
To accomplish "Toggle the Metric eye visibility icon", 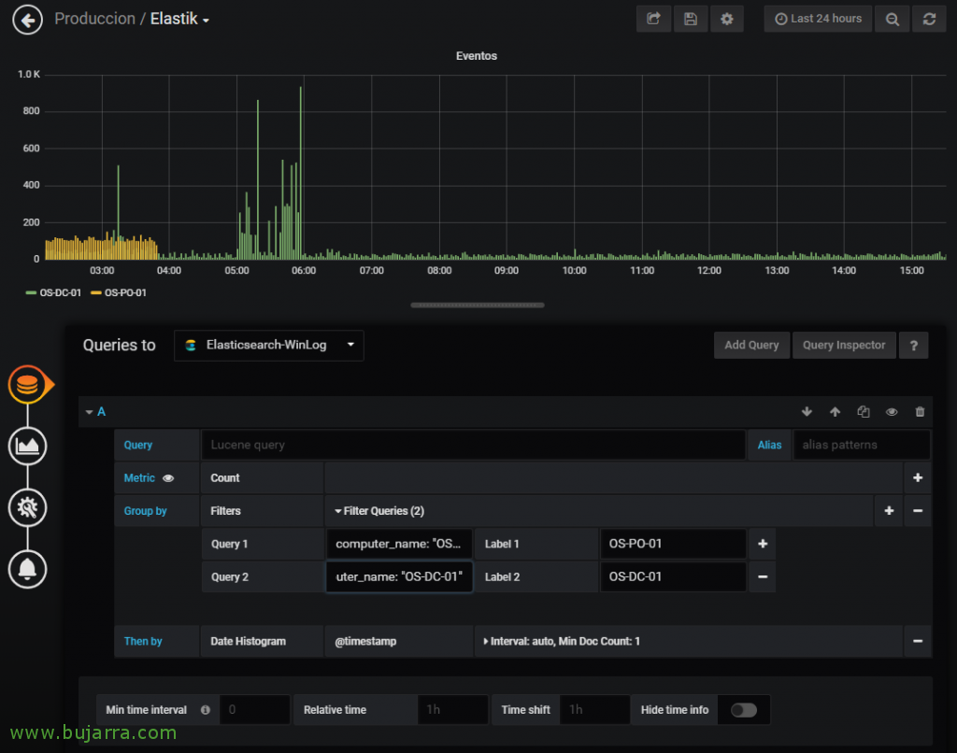I will [167, 477].
